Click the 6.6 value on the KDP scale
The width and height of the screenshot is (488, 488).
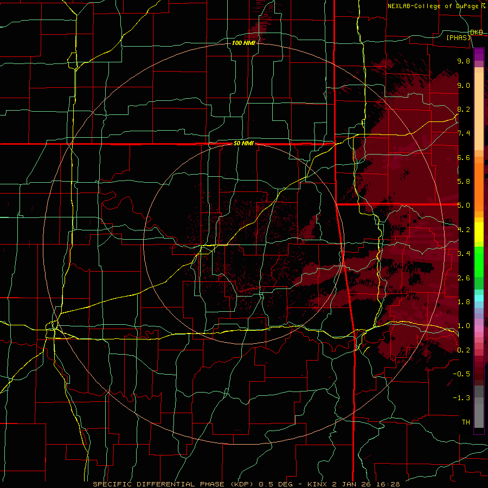(x=464, y=157)
